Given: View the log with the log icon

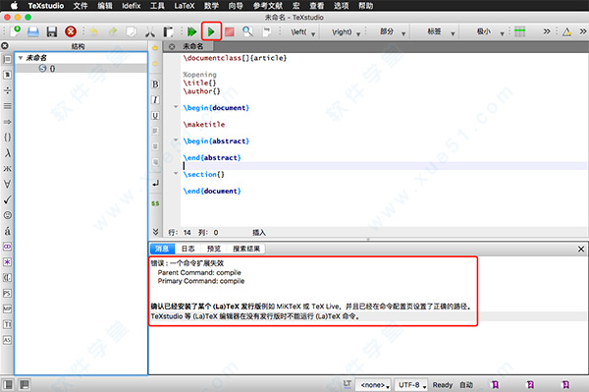Looking at the screenshot, I should pos(267,31).
